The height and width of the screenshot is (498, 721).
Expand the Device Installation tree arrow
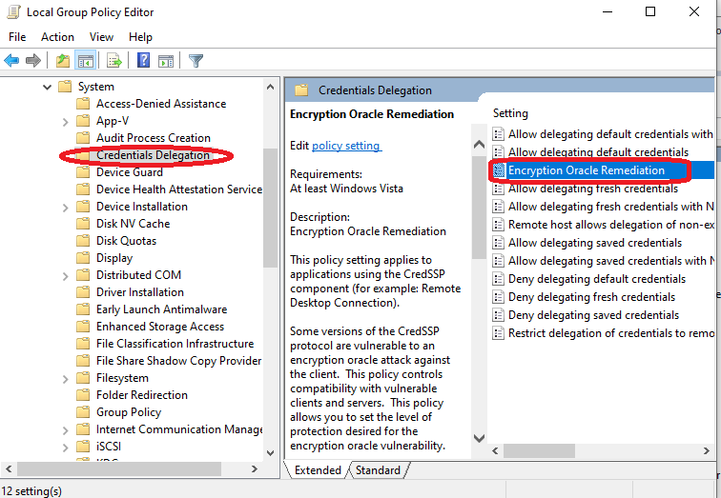[65, 207]
